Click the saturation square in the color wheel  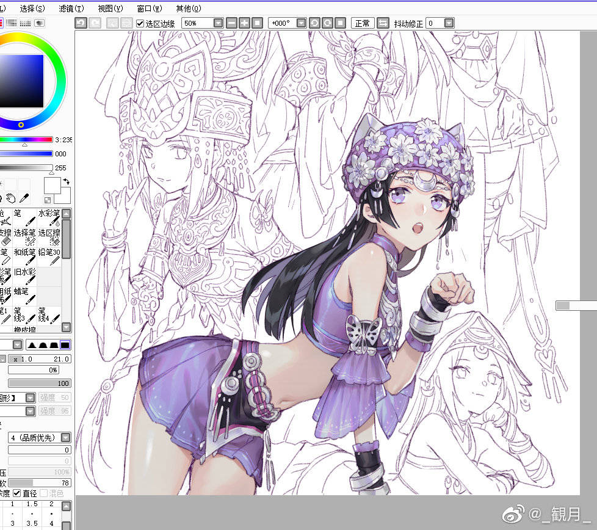point(21,81)
